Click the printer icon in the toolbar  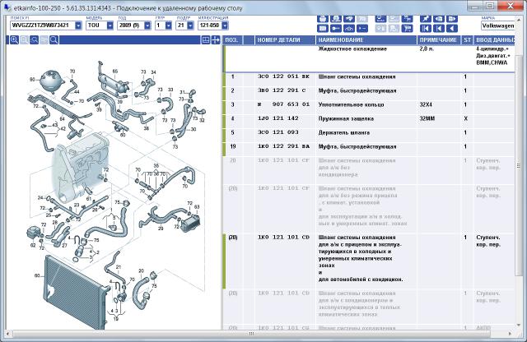pyautogui.click(x=323, y=18)
